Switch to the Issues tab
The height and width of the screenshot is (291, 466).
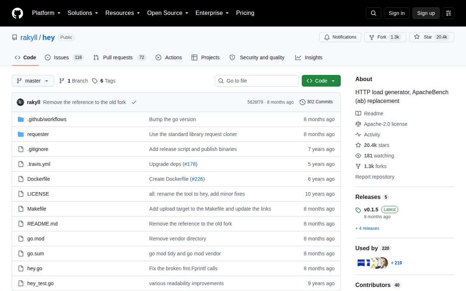coord(64,57)
